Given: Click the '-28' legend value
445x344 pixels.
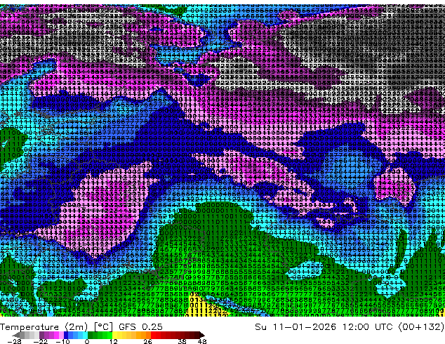Looking at the screenshot, I should pos(14,341).
